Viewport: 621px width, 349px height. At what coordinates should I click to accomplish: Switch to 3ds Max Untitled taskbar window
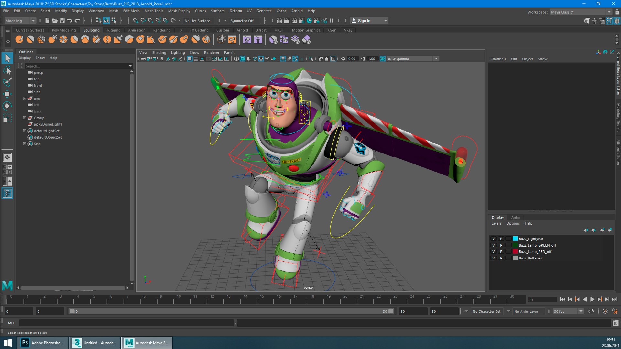[95, 343]
